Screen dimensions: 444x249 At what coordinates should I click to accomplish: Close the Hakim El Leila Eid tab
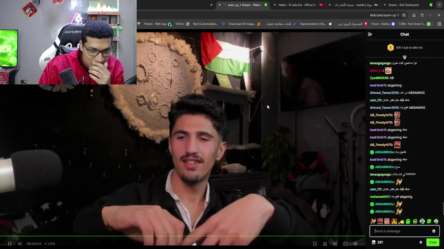tap(275, 5)
